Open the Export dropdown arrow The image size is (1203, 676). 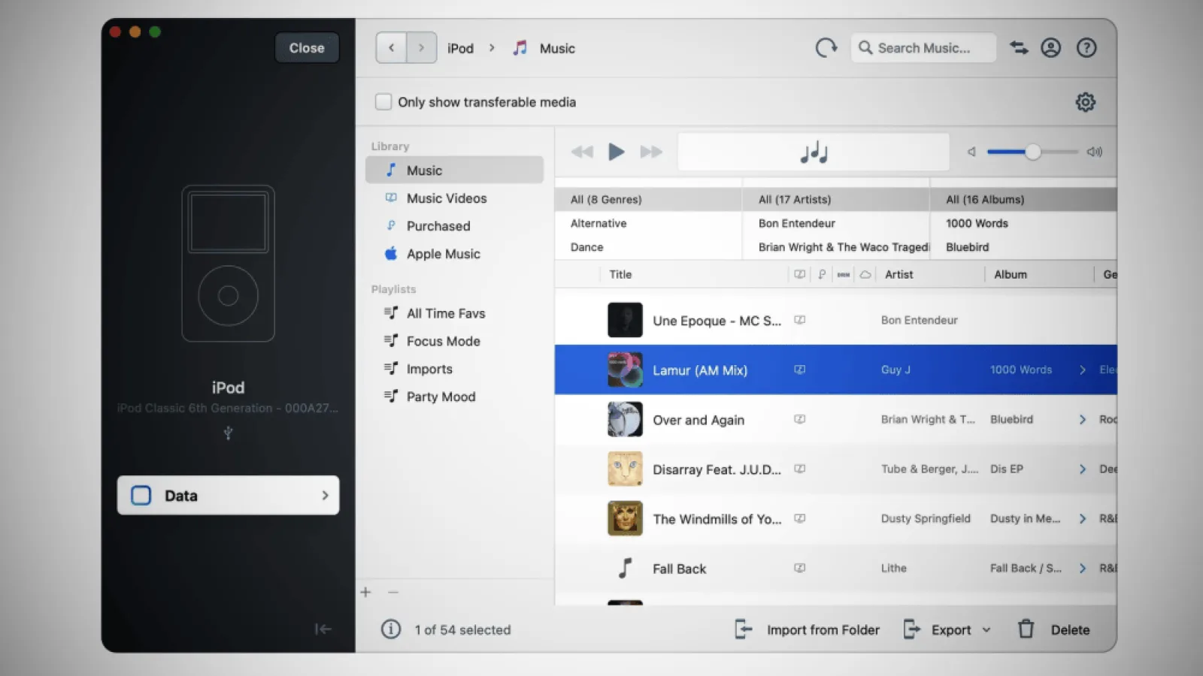pos(986,630)
